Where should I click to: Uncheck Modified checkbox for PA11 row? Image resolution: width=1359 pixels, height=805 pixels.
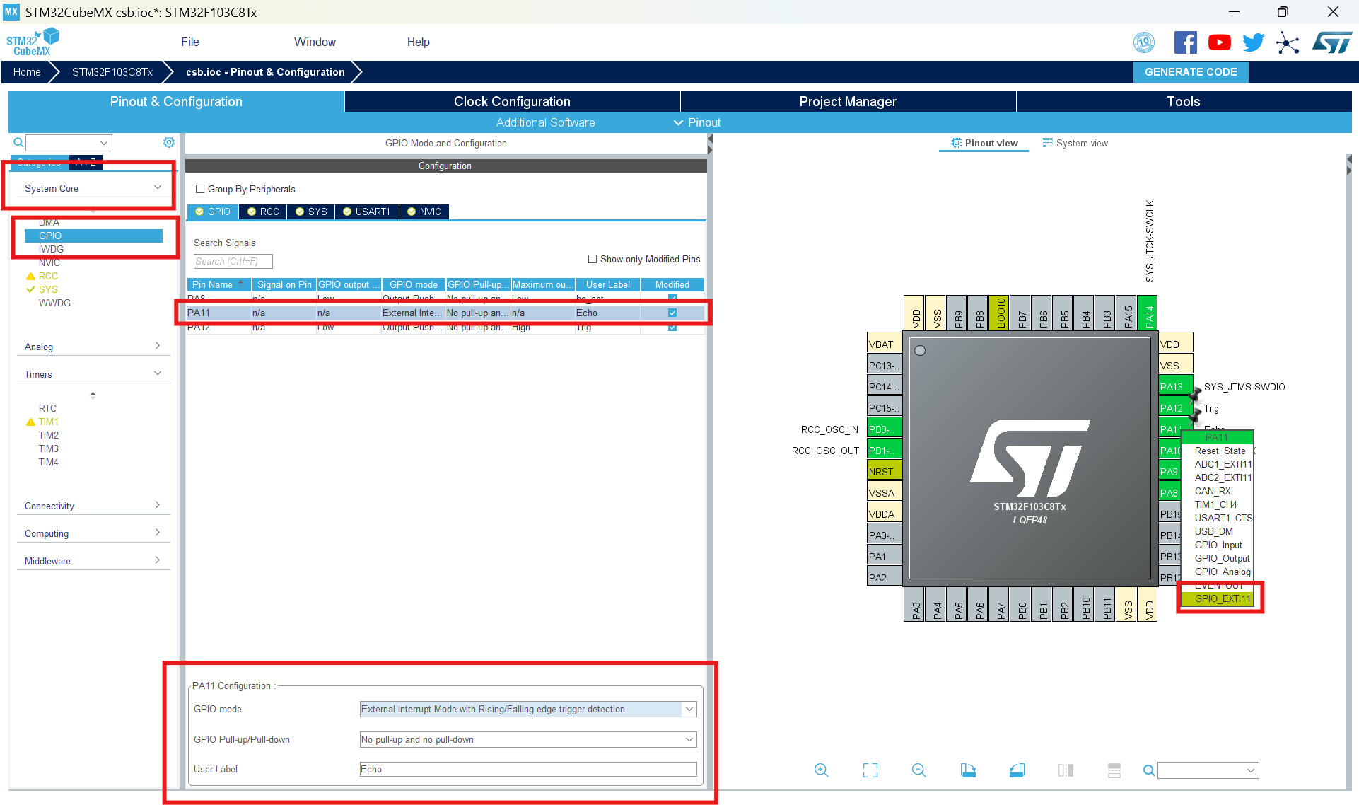[x=672, y=313]
